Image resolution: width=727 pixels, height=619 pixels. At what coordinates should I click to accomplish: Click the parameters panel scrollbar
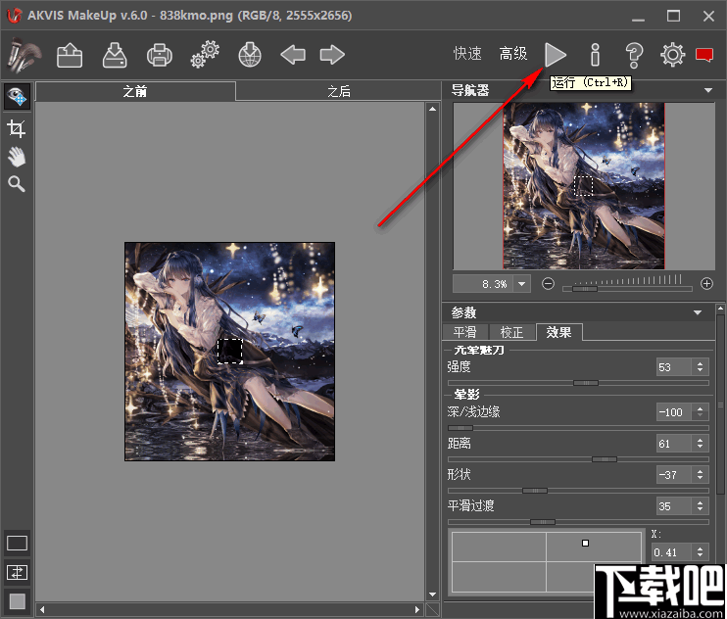click(720, 405)
